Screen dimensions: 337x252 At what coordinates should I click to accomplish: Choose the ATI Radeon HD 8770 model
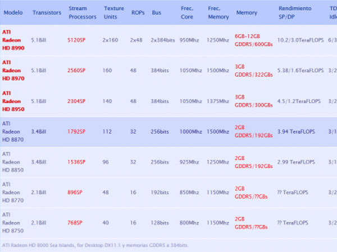(x=15, y=192)
